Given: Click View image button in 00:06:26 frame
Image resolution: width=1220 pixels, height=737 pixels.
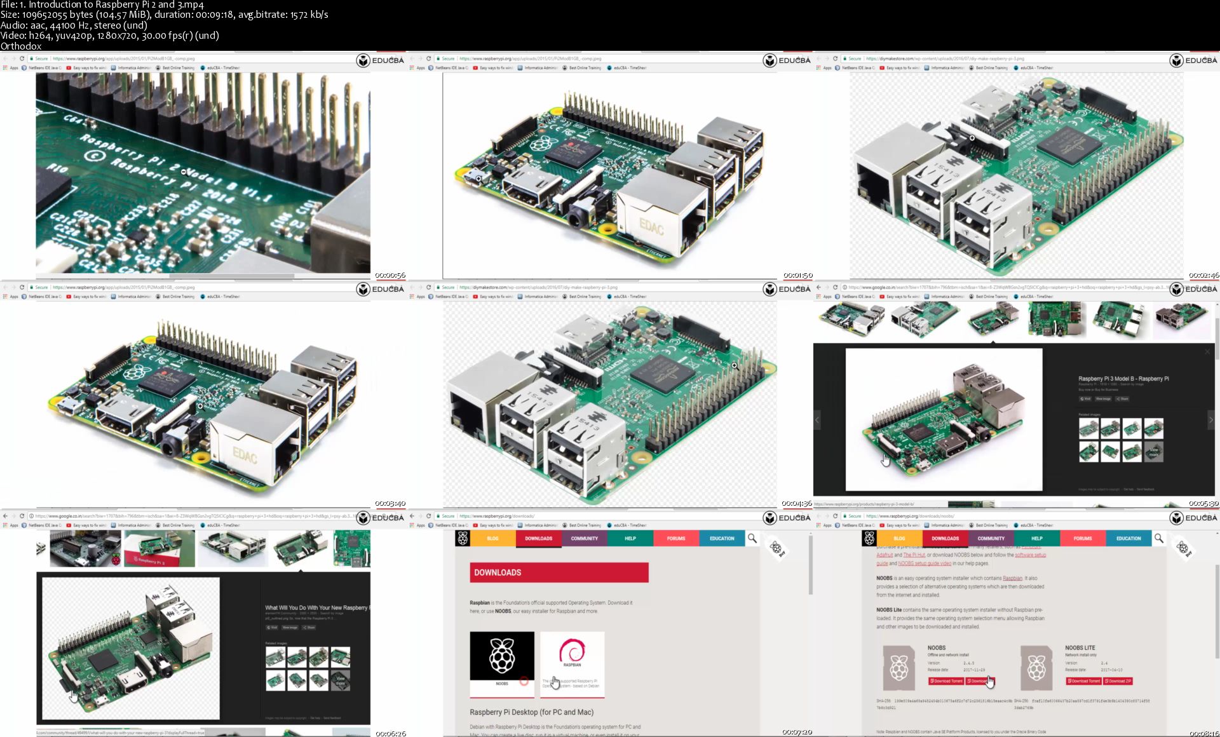Looking at the screenshot, I should [290, 627].
